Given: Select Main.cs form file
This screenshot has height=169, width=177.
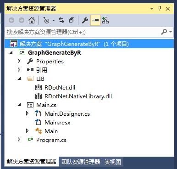Looking at the screenshot, I should tap(46, 105).
